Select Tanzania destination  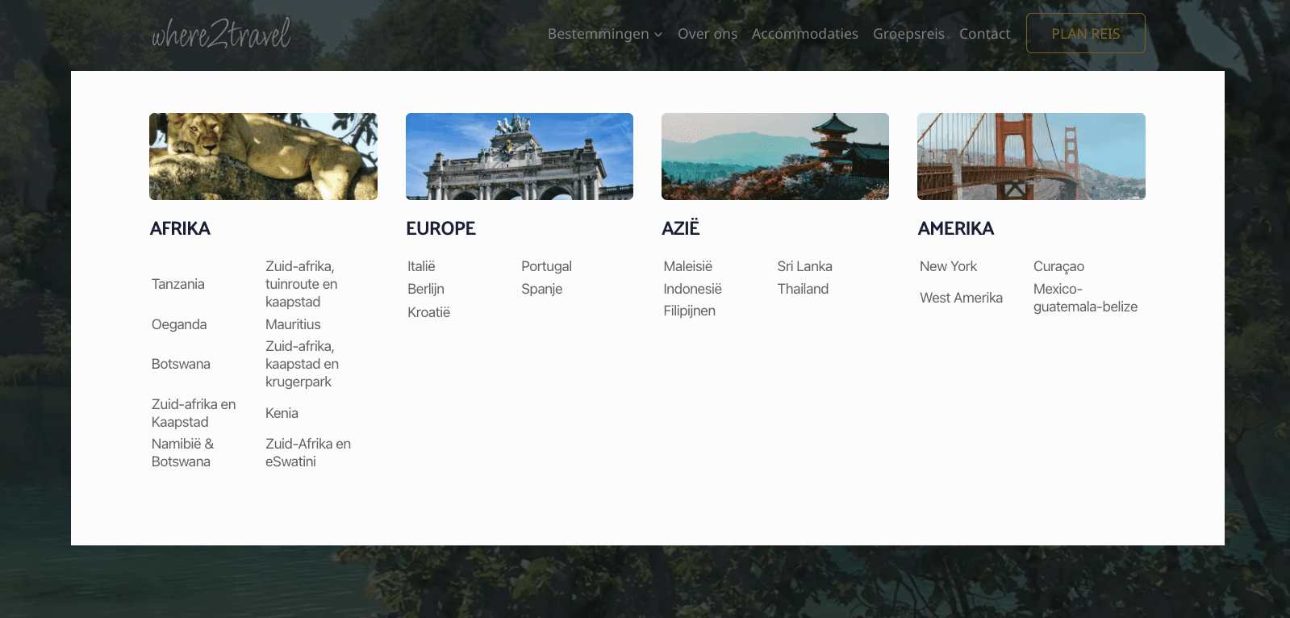pyautogui.click(x=178, y=284)
